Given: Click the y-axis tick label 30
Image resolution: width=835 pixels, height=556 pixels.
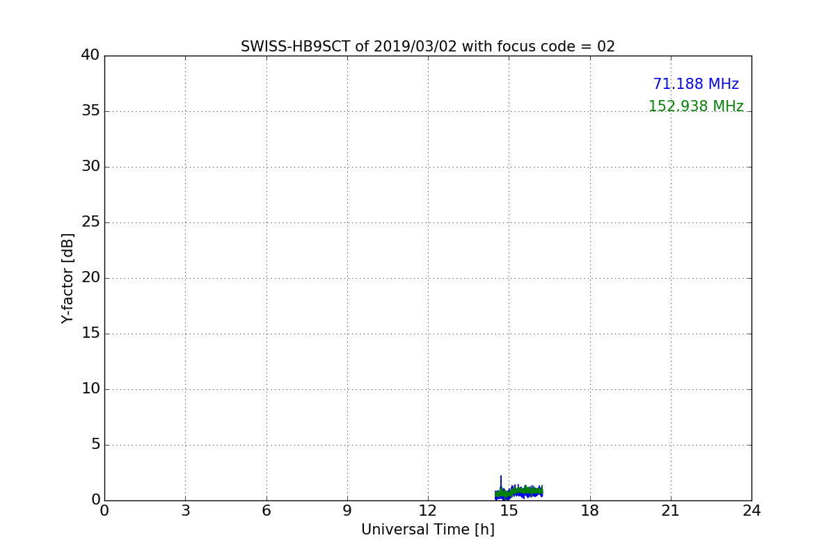Looking at the screenshot, I should pyautogui.click(x=90, y=166).
